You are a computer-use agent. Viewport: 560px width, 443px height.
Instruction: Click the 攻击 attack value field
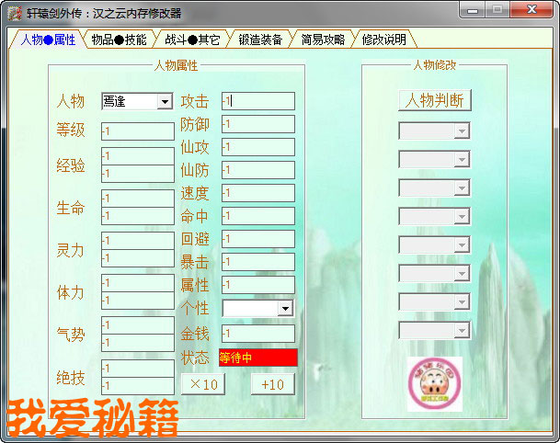[x=257, y=101]
